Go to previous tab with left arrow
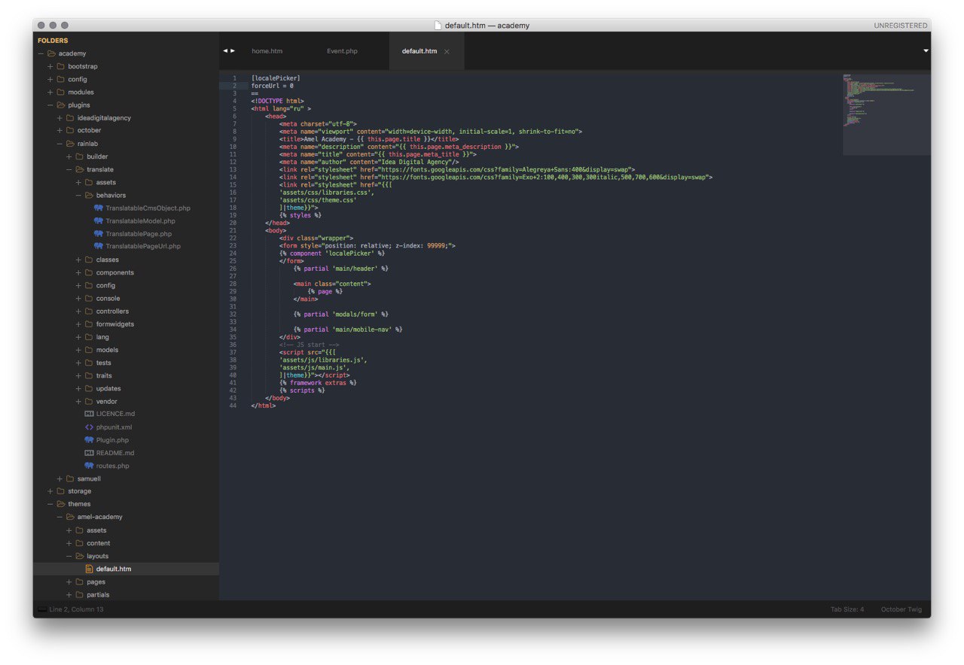Image resolution: width=964 pixels, height=665 pixels. (x=224, y=50)
